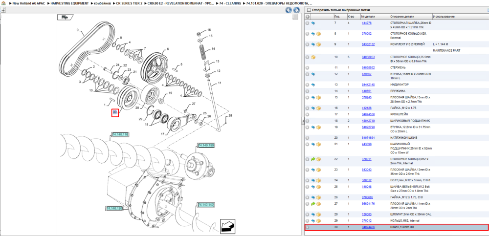Click the box icon for part 9706685
The image size is (489, 236).
click(318, 197)
